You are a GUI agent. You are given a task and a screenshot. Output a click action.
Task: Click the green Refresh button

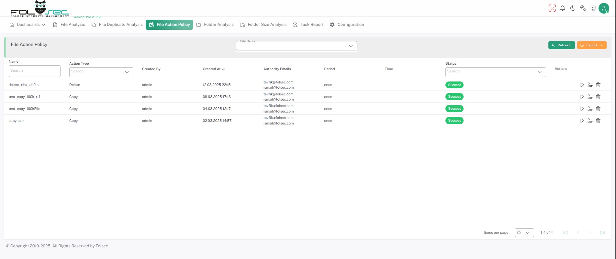click(x=561, y=45)
